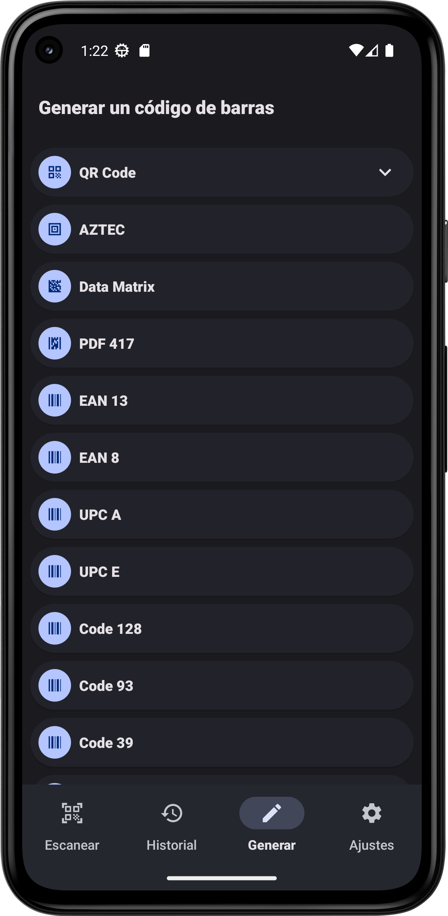
Task: Tap the battery icon in status bar
Action: pos(389,50)
